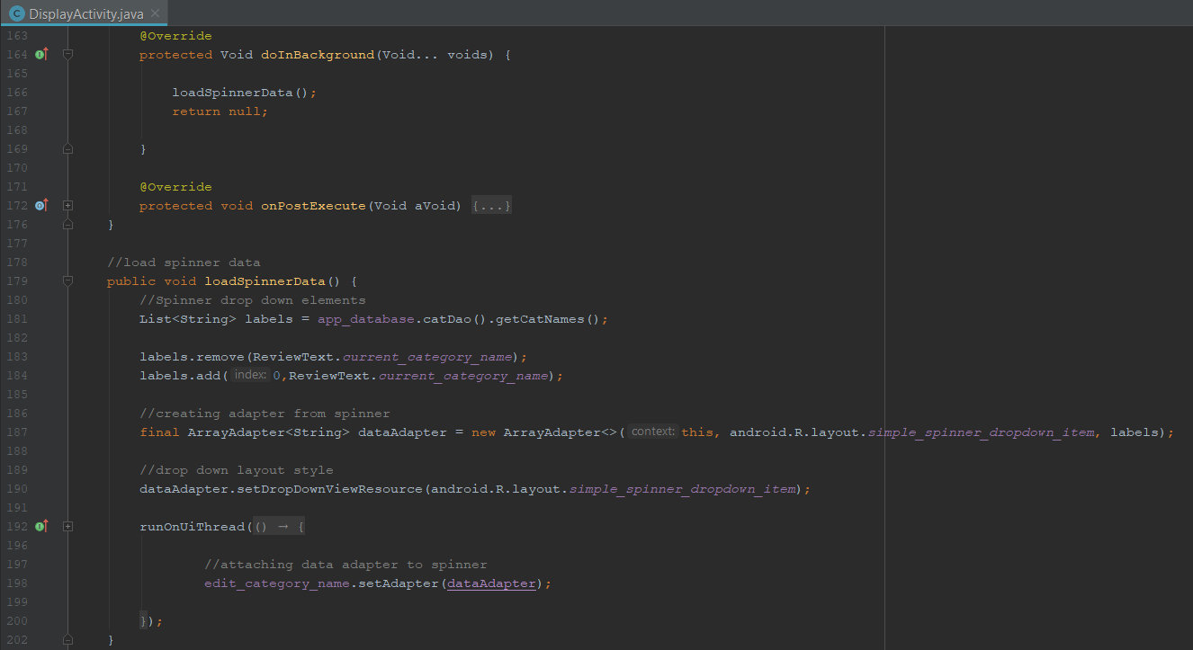
Task: Click the underlined dataAdapter argument on line 198
Action: pos(492,583)
